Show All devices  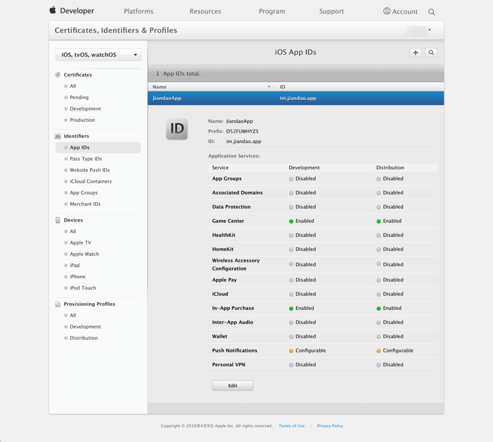tap(73, 231)
